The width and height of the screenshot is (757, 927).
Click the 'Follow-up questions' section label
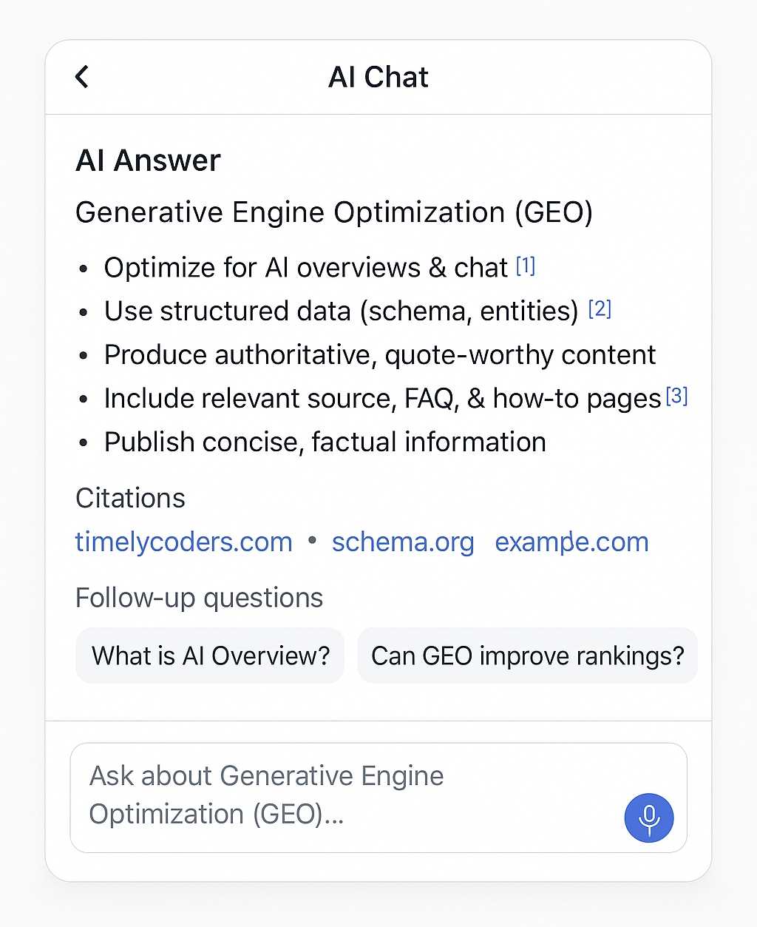(x=199, y=597)
